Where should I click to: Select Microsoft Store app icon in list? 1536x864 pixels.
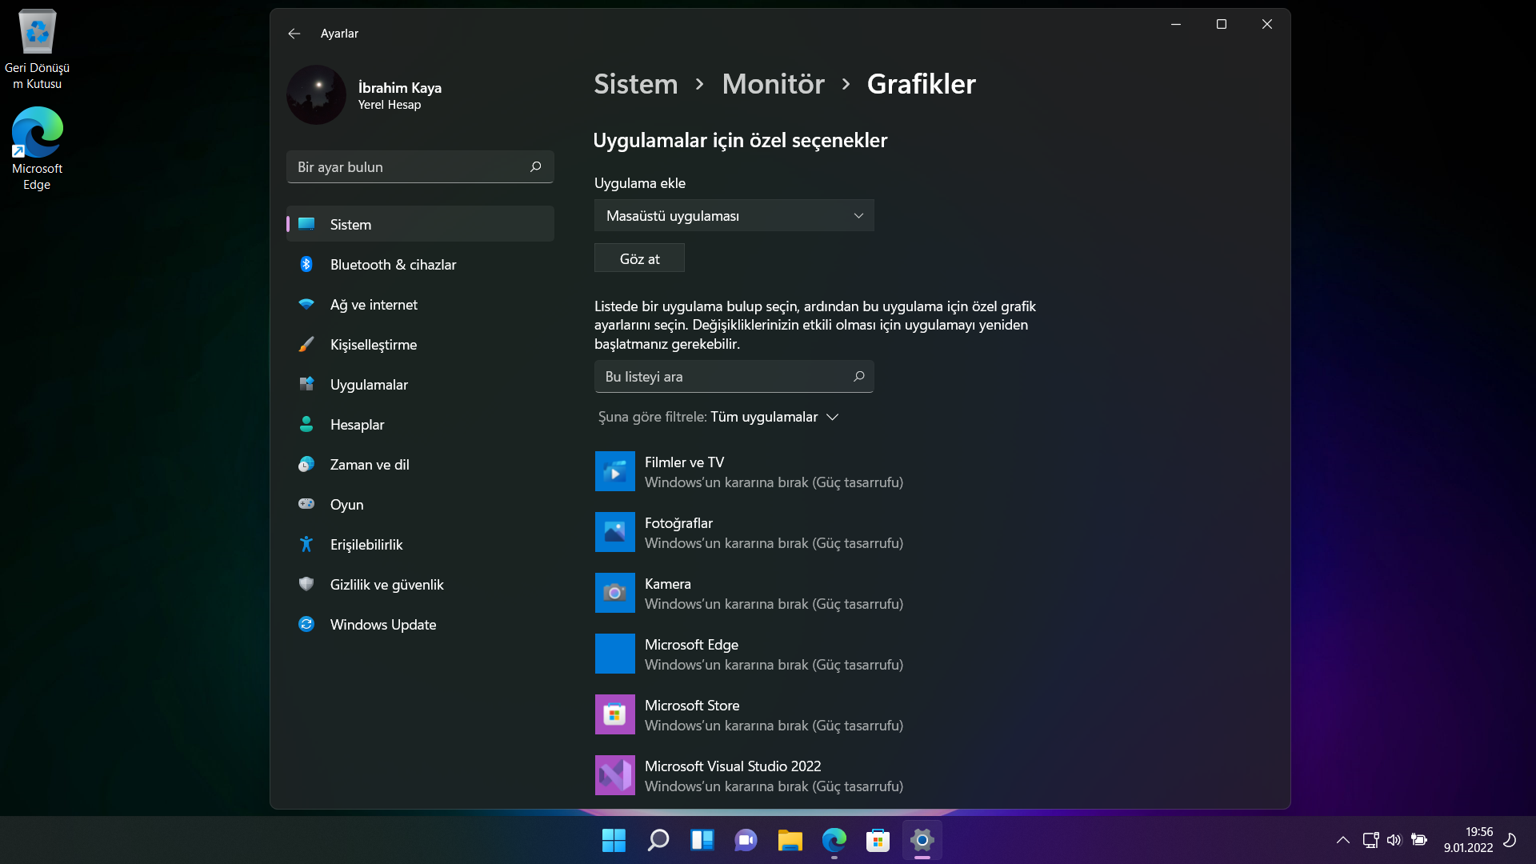tap(614, 714)
